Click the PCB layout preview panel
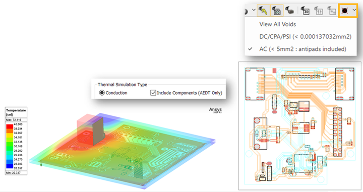Viewport: 363px width, 192px height. point(300,126)
